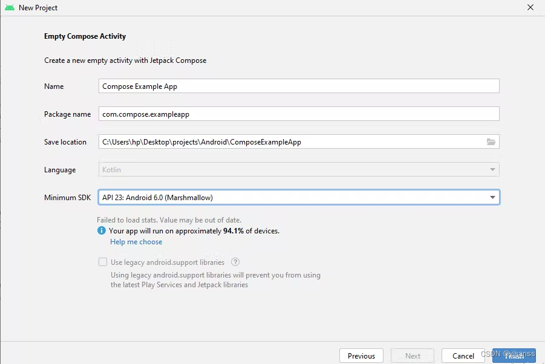The width and height of the screenshot is (545, 364).
Task: Click the Previous button
Action: click(361, 356)
